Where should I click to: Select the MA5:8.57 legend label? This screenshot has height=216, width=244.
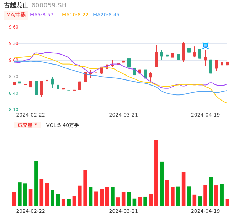click(x=42, y=15)
